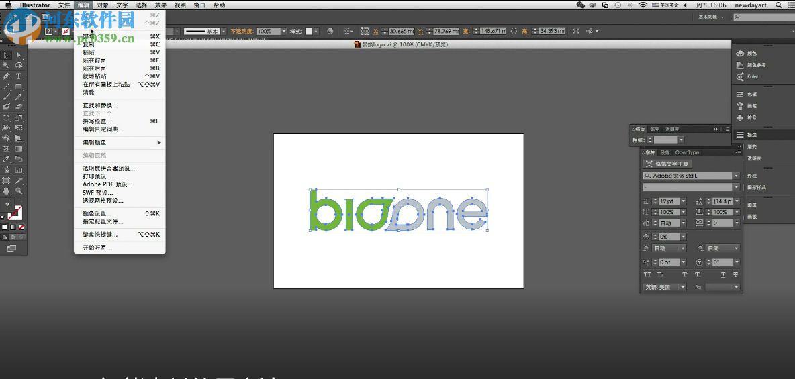Select the Rotate tool
The image size is (795, 379).
pos(7,117)
